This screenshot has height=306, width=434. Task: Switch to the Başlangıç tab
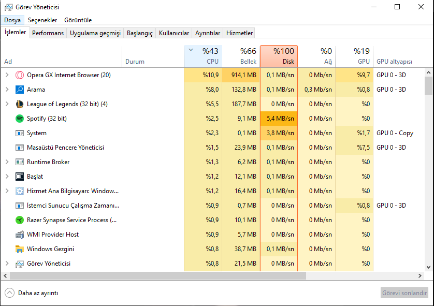point(140,33)
